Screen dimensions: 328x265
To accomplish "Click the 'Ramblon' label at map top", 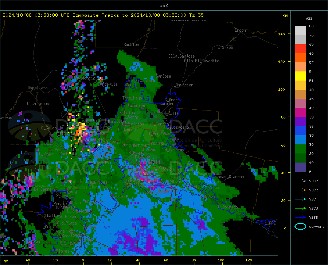I will tap(131, 44).
